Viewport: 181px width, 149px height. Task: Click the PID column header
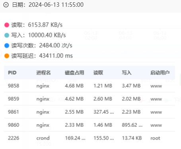[12, 73]
